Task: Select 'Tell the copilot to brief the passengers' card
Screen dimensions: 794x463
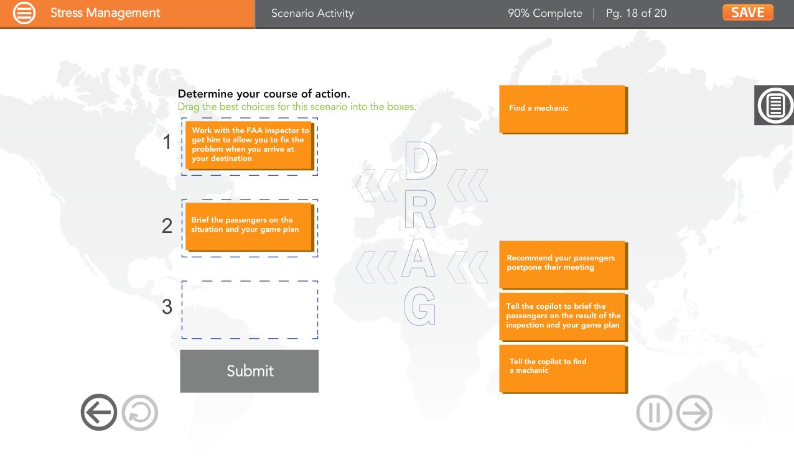Action: [563, 317]
